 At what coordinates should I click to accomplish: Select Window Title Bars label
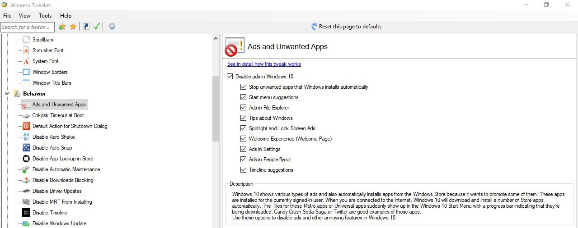[52, 83]
